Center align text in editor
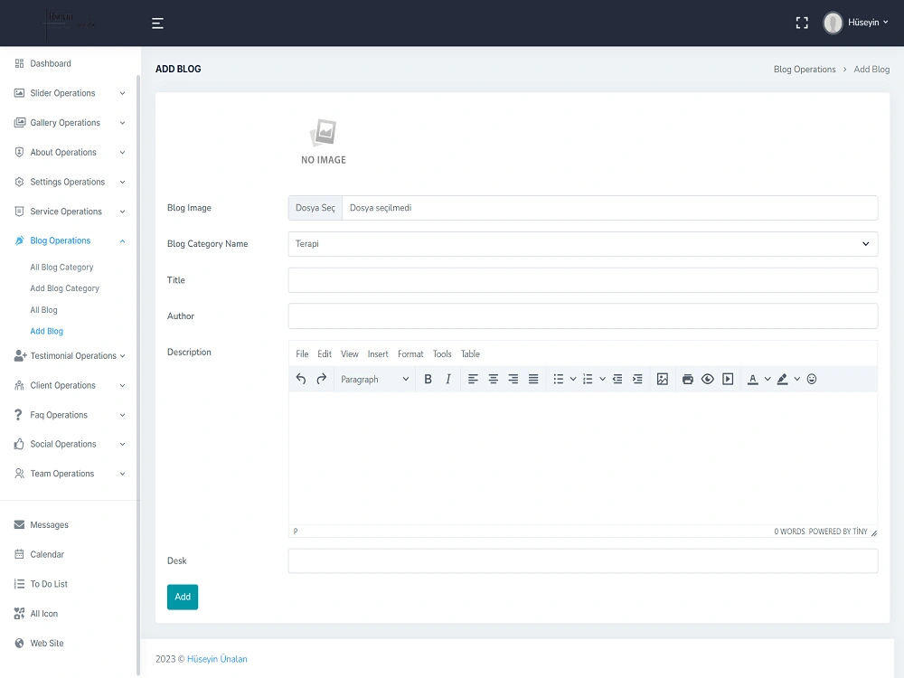 pos(493,379)
